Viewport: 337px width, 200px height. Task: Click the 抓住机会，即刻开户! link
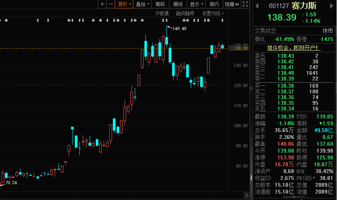294,47
